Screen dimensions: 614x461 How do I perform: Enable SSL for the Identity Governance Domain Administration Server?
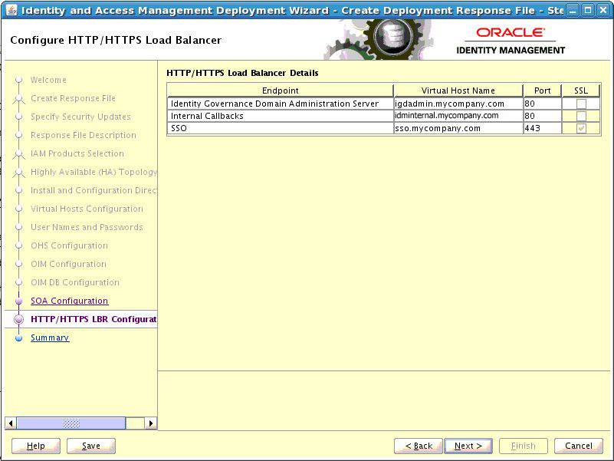point(581,104)
